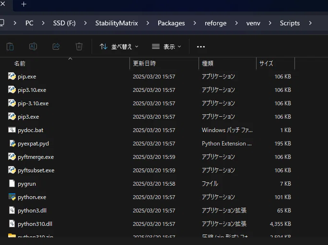Image resolution: width=328 pixels, height=245 pixels.
Task: Click the 101 KB size of python.exe
Action: pyautogui.click(x=282, y=197)
